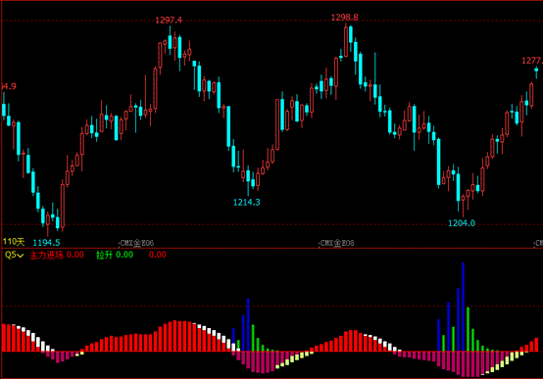The image size is (543, 379).
Task: Click the candlestick at the 1298.8 peak
Action: (x=346, y=41)
